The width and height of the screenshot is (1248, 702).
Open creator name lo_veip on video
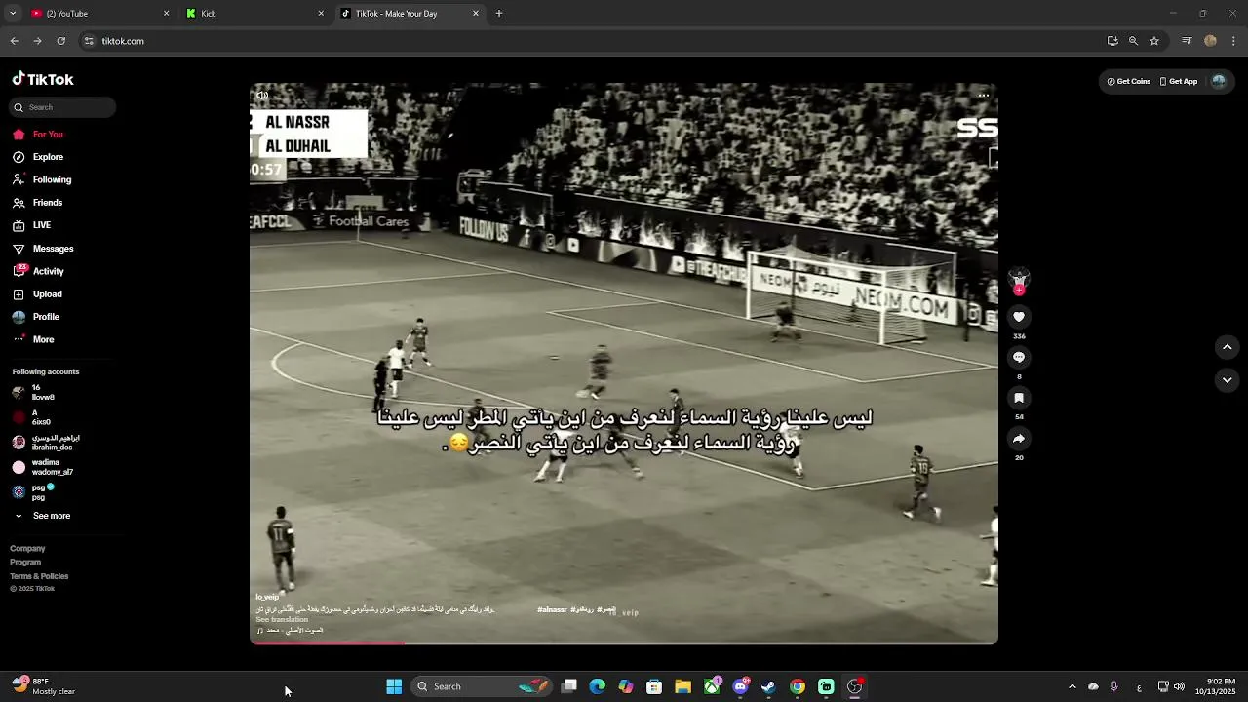267,597
